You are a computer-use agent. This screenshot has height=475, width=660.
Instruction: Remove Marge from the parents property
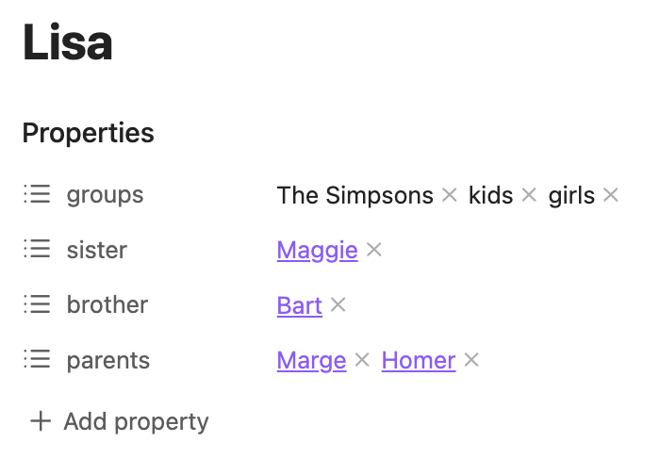(362, 360)
